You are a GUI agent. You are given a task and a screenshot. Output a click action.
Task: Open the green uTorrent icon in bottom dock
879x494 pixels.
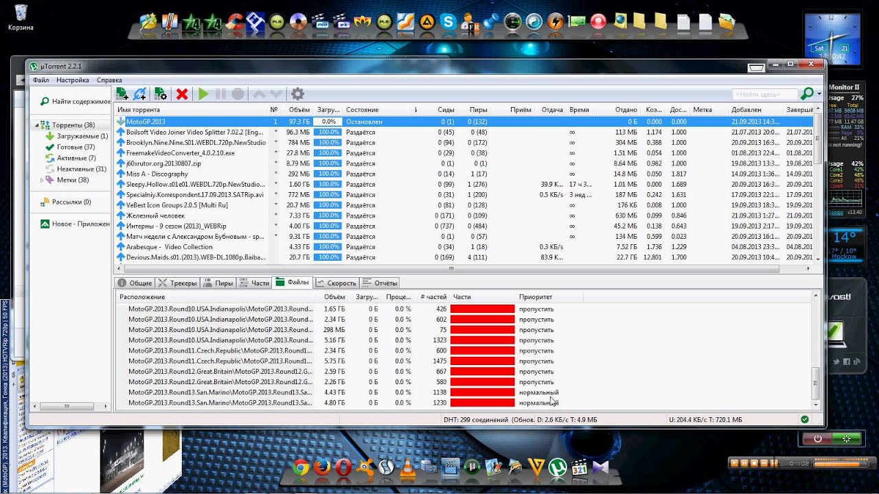point(558,467)
